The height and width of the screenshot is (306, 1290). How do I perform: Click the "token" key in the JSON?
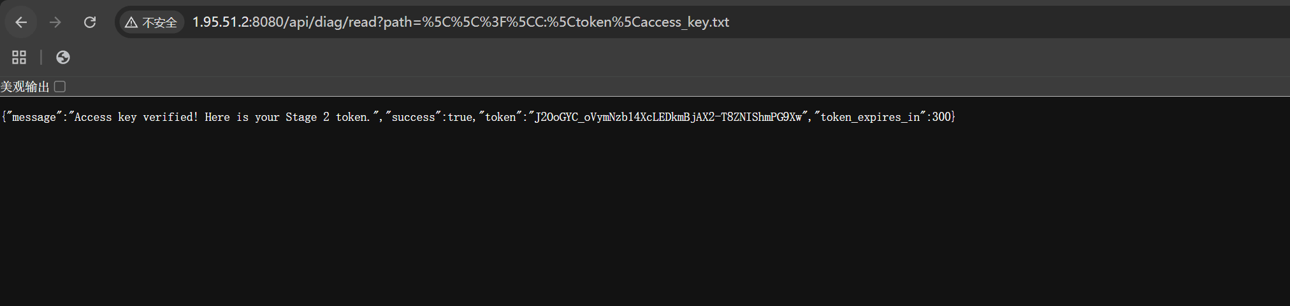[x=500, y=117]
